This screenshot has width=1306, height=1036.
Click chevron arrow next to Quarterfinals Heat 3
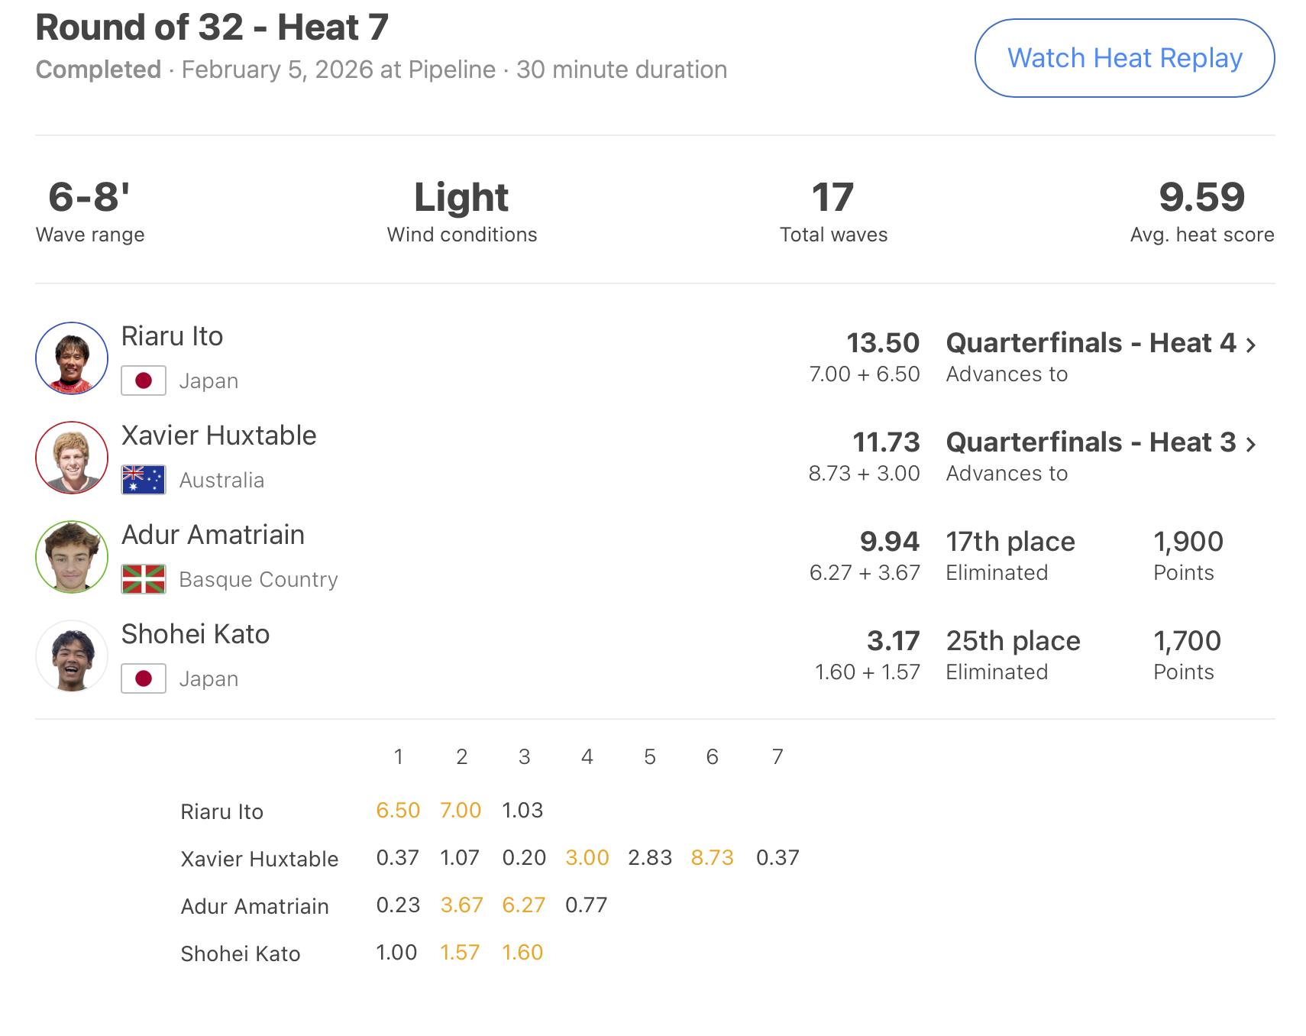tap(1251, 445)
